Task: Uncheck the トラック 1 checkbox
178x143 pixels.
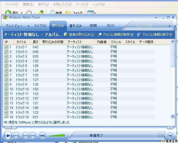Action: [6, 47]
